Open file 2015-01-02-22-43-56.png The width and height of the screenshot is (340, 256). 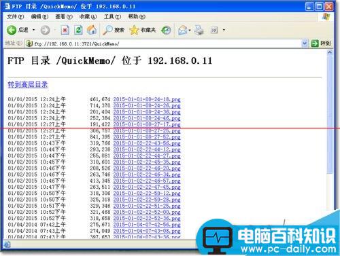pos(147,143)
